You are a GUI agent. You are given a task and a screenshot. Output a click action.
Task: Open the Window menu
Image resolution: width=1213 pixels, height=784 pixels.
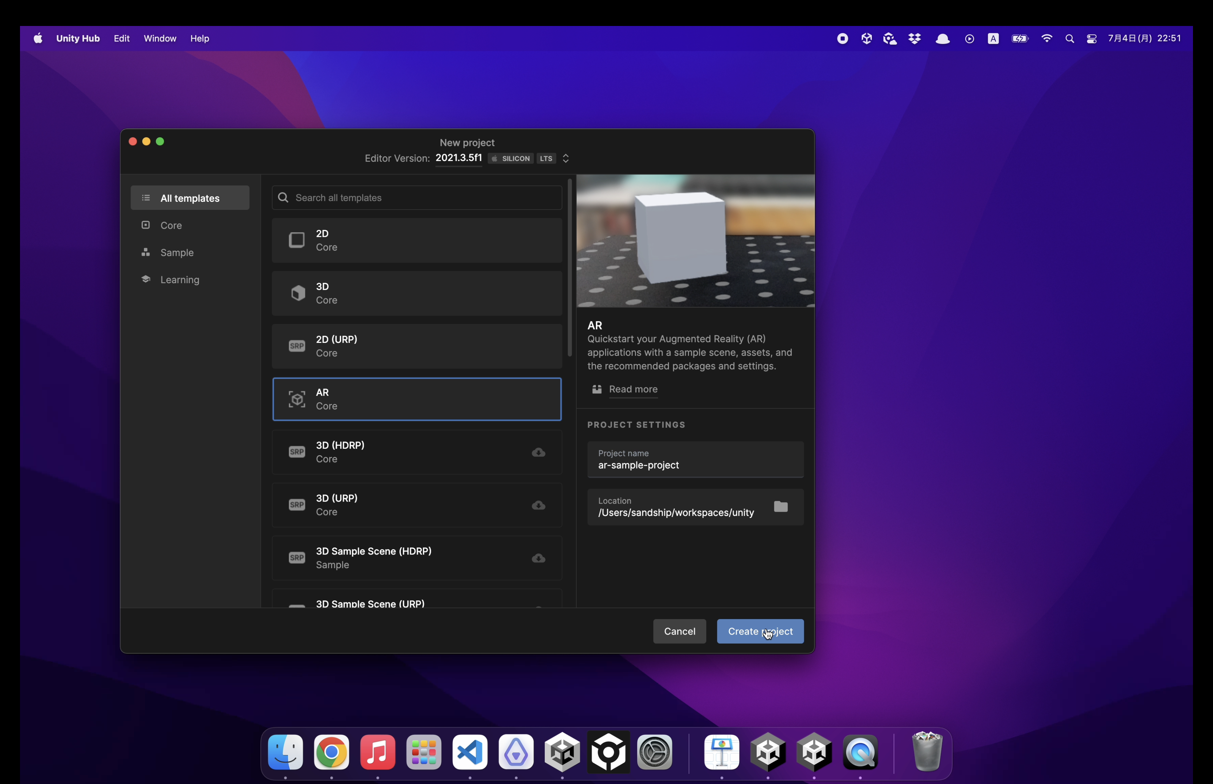point(160,39)
